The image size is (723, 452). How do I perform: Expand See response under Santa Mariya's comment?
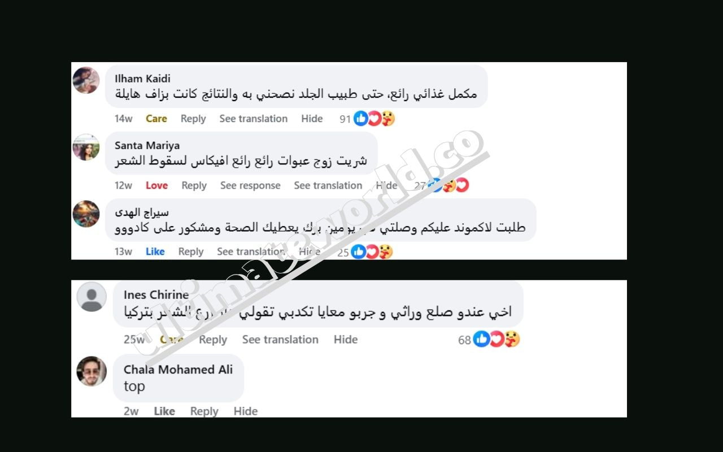[250, 185]
